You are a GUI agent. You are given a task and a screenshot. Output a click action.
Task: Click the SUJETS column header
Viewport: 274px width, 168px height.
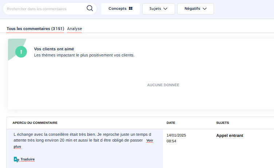click(222, 123)
